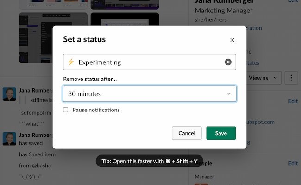Screen dimensions: 301x185
Task: Cancel the status dialog
Action: (187, 133)
